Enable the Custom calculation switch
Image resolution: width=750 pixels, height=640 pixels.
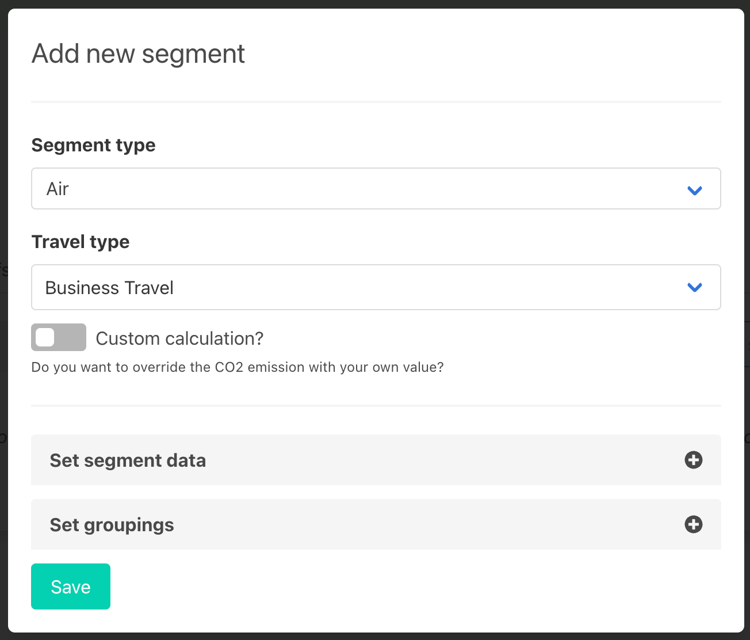coord(59,337)
